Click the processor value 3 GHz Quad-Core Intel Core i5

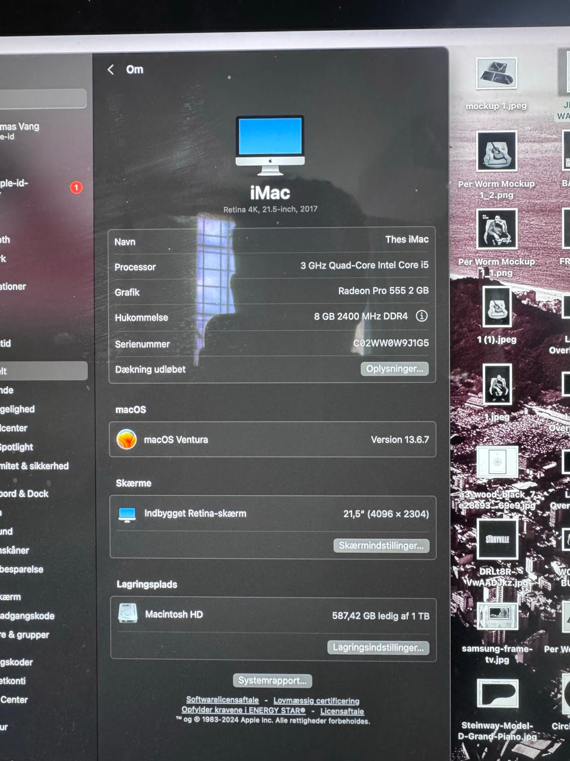point(364,265)
